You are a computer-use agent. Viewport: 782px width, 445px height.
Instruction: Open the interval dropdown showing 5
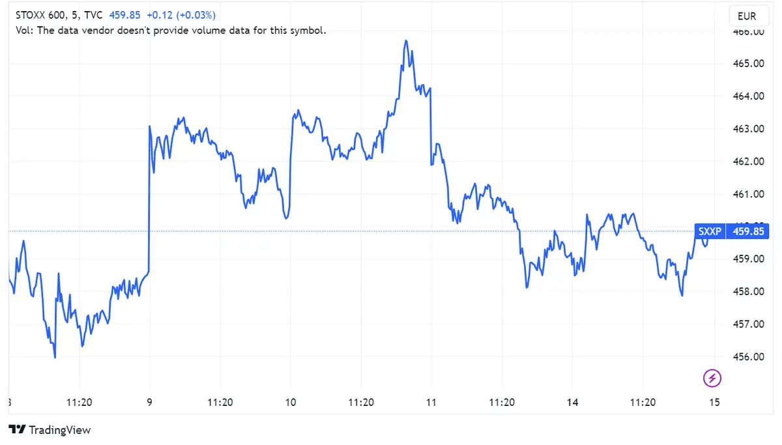[x=74, y=14]
